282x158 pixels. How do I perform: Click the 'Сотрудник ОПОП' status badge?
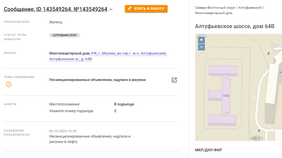click(65, 35)
